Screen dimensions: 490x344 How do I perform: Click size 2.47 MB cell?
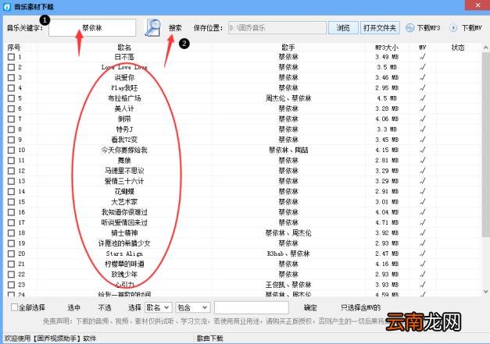click(x=387, y=254)
